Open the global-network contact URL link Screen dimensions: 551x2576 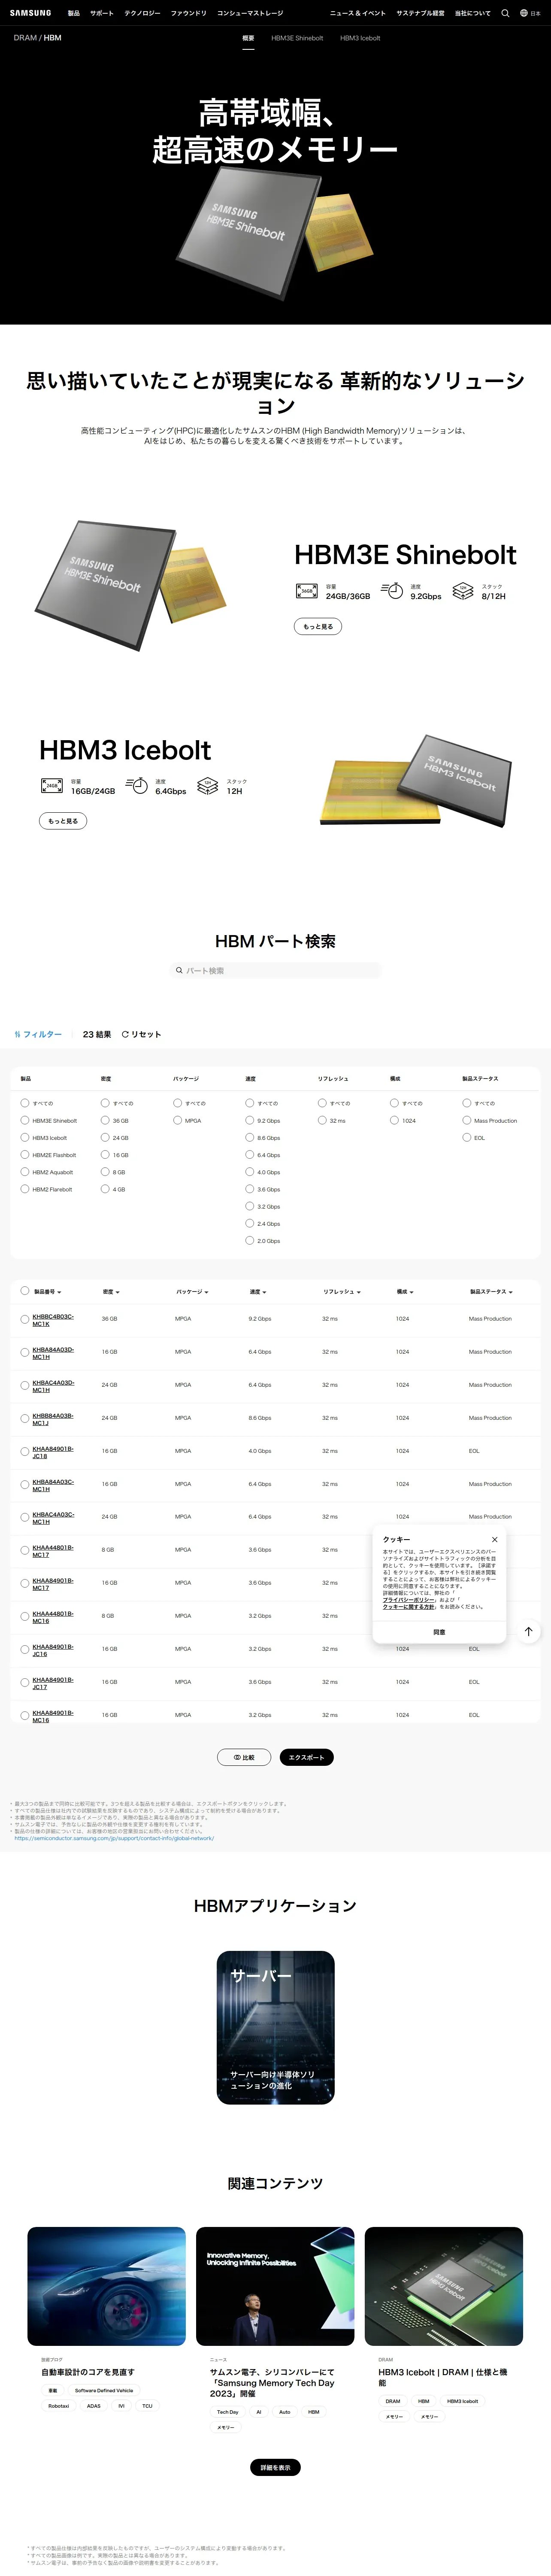coord(114,1837)
